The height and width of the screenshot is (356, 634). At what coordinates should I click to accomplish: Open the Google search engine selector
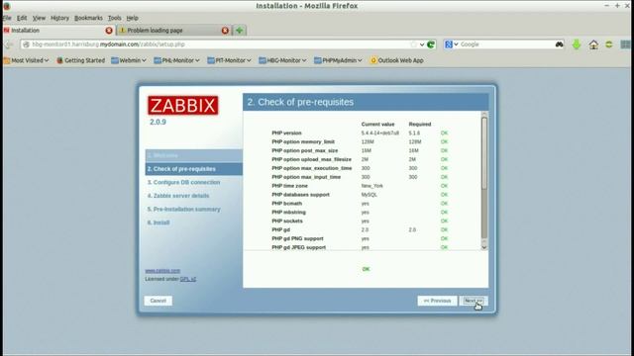(452, 44)
